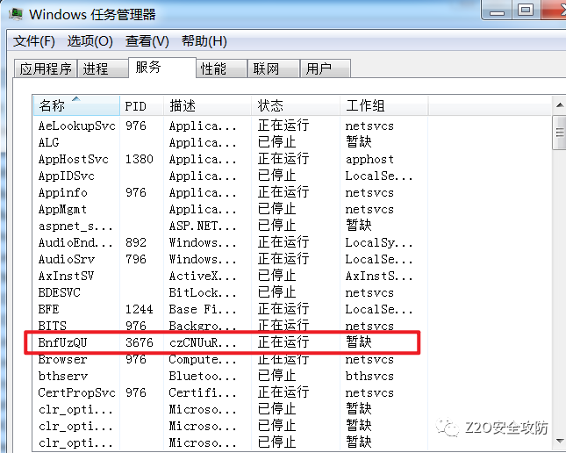Switch to the 用户 tab
Viewport: 566px width, 453px height.
(326, 68)
